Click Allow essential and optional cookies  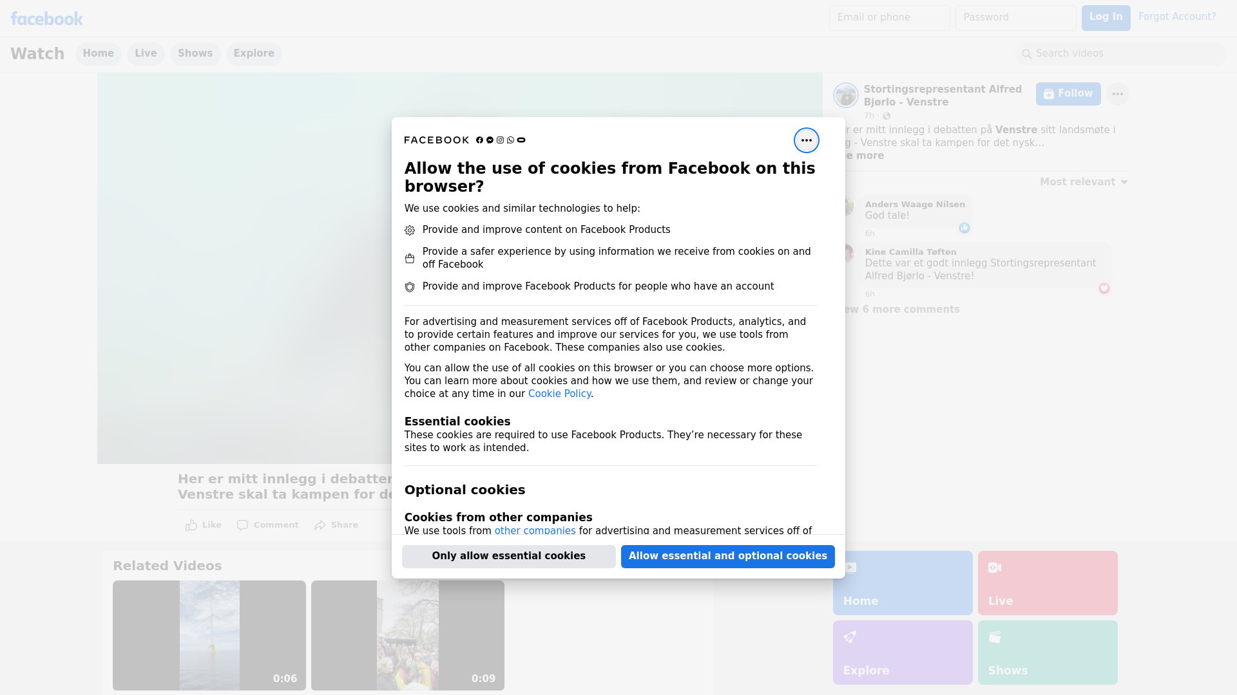(x=728, y=557)
